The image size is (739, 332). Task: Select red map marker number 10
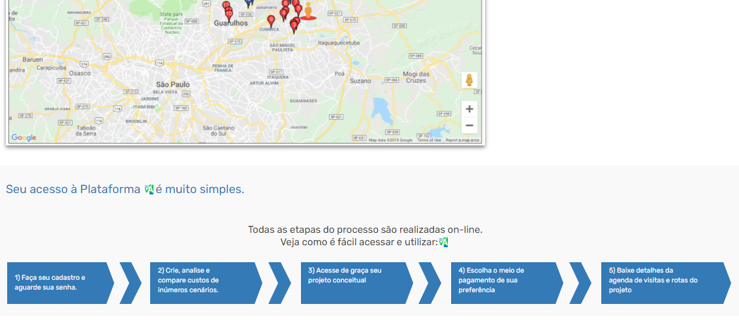click(228, 13)
